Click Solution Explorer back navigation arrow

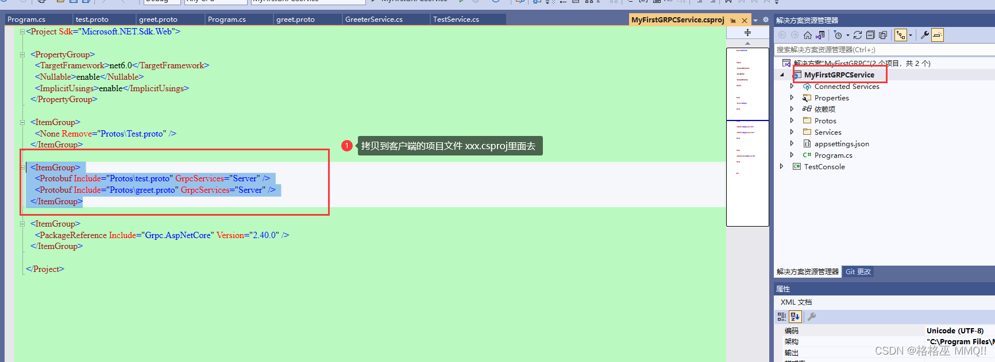click(782, 35)
